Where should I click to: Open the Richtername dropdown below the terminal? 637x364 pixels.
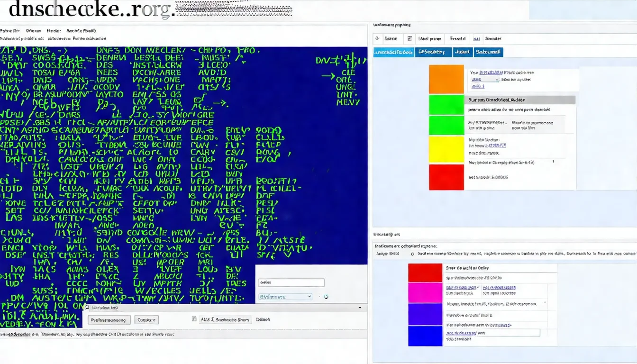284,297
